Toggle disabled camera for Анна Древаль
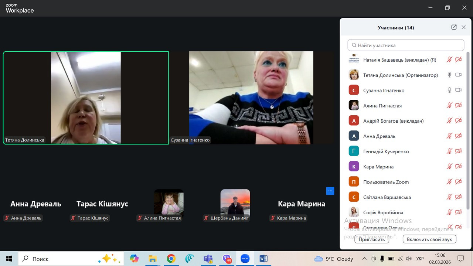Viewport: 473px width, 266px height. [458, 136]
